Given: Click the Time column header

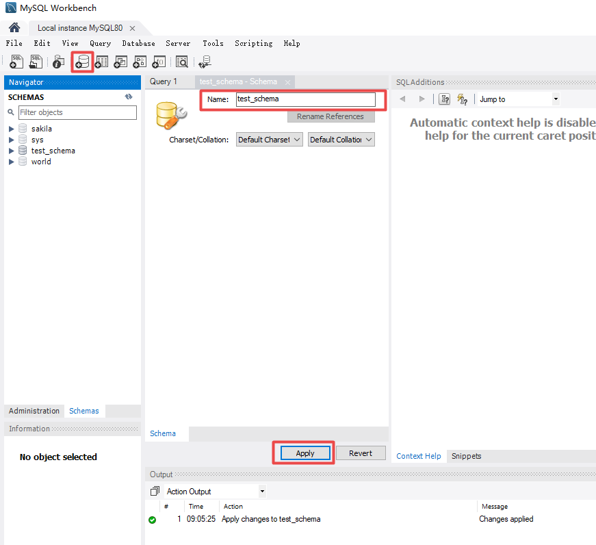Looking at the screenshot, I should (x=196, y=507).
